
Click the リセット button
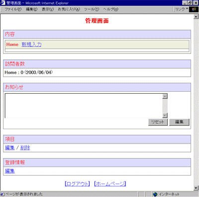tap(158, 122)
